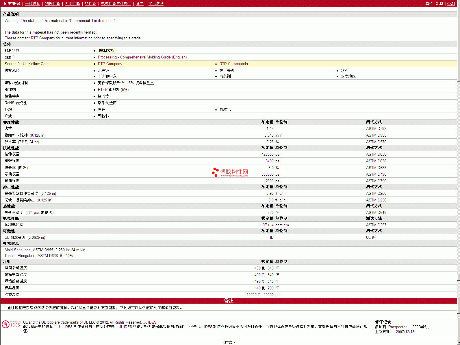Viewport: 460px width, 345px height.
Task: Switch to the 其它 tab
Action: click(140, 4)
